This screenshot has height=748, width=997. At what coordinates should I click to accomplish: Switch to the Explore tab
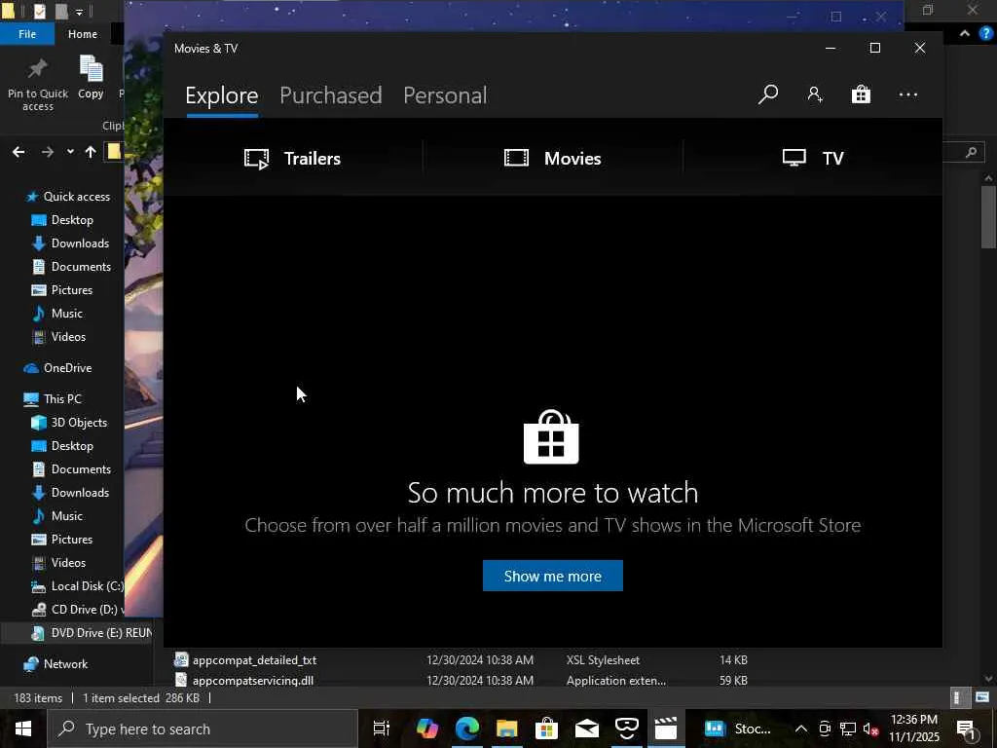(222, 95)
